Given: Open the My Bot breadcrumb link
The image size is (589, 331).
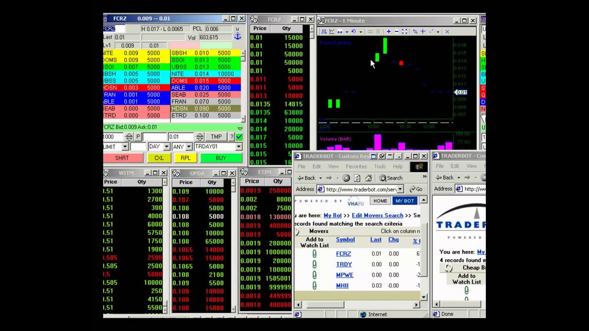Looking at the screenshot, I should [333, 216].
